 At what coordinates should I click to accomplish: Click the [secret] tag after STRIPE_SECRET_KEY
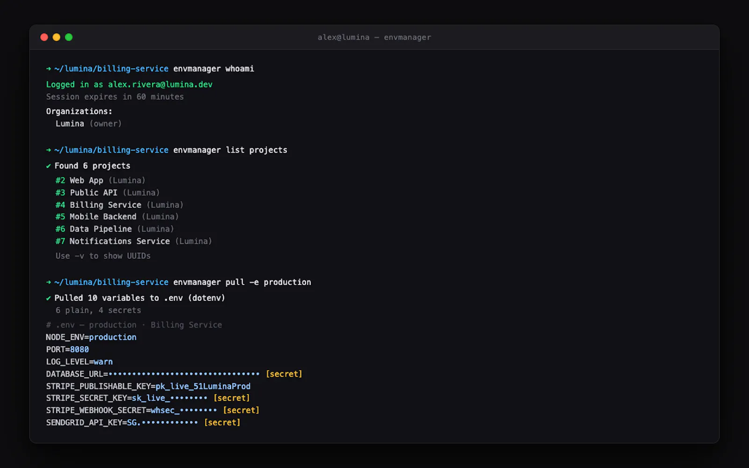tap(232, 398)
